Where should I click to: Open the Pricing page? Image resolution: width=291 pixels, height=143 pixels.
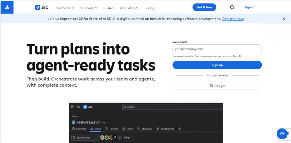(150, 8)
